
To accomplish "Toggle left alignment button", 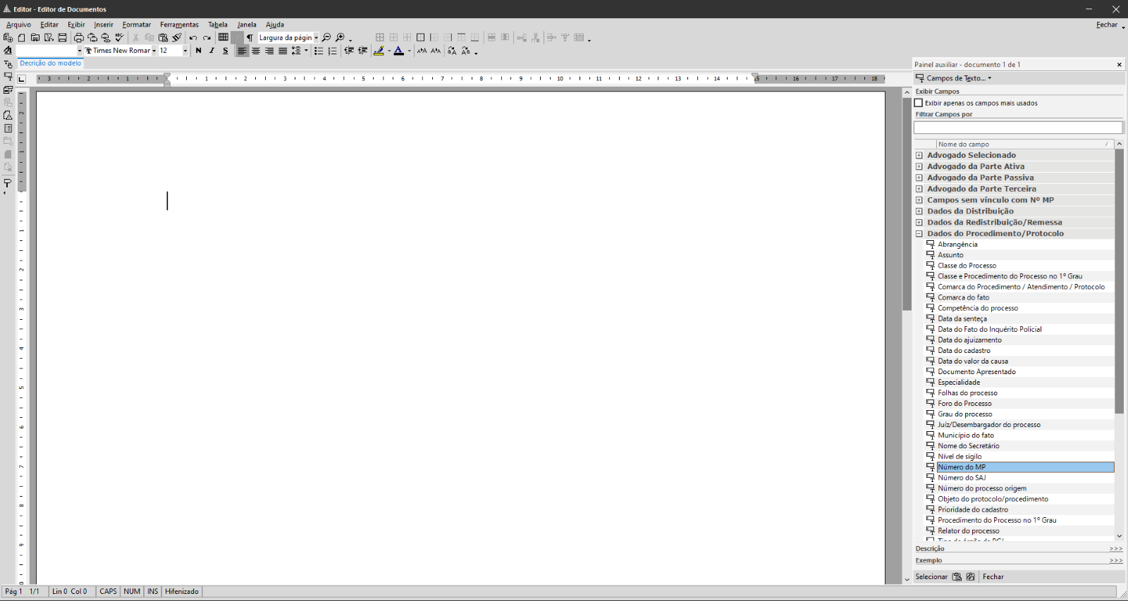I will click(x=242, y=51).
